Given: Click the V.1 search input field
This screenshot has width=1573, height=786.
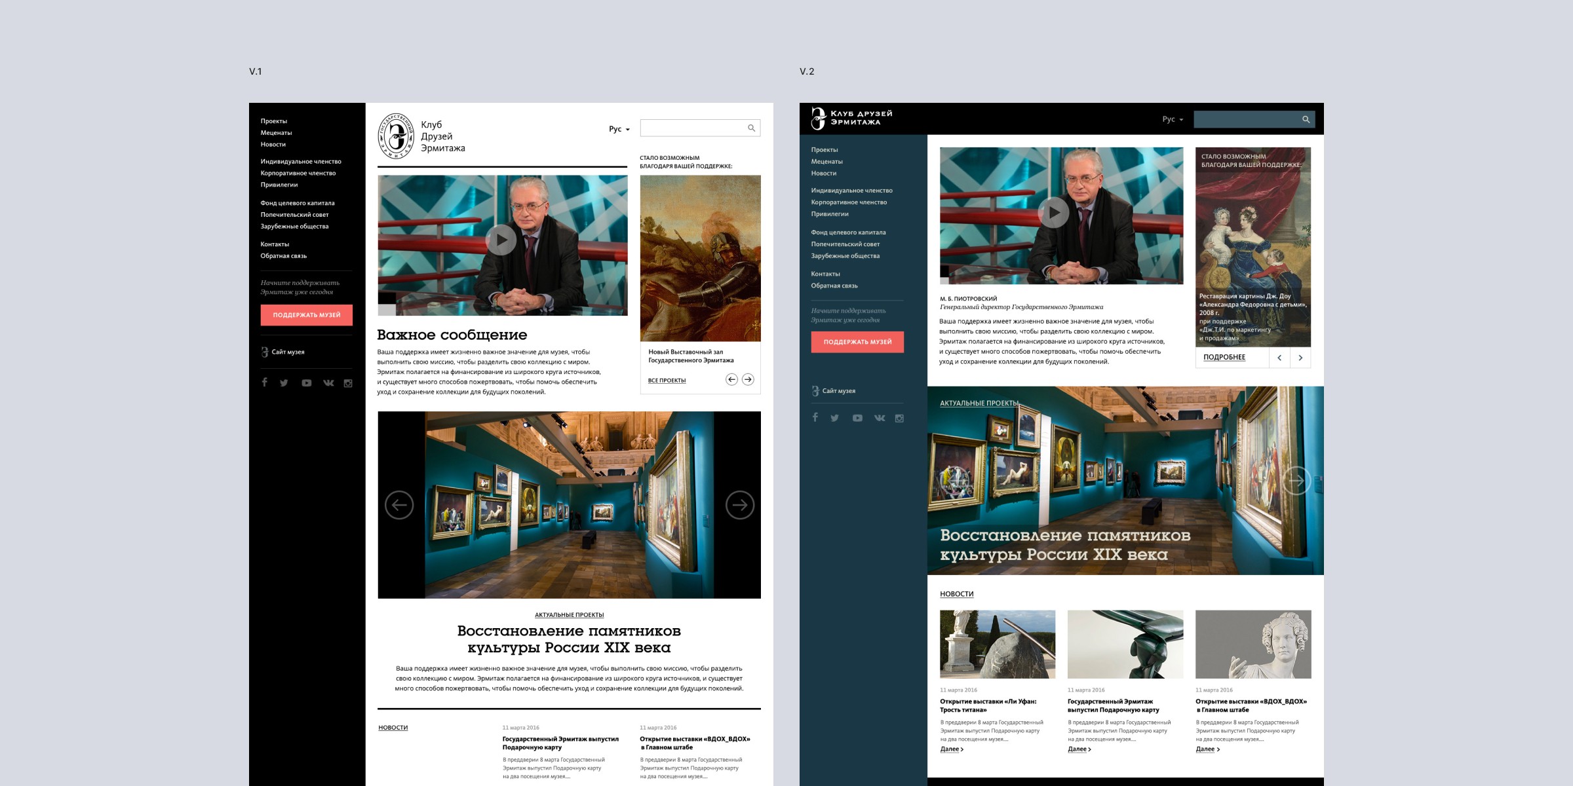Looking at the screenshot, I should [692, 128].
